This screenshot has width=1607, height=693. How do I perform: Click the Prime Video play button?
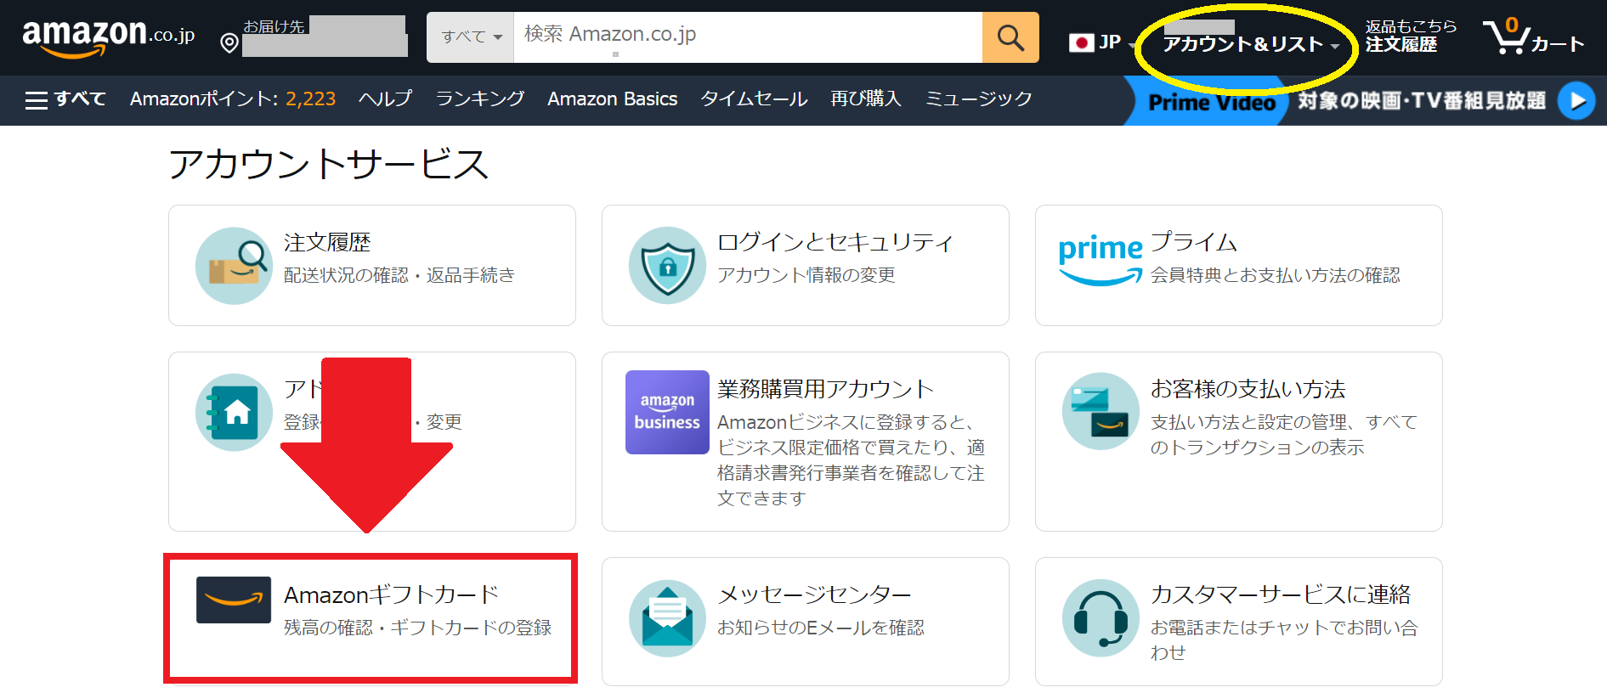pos(1576,100)
